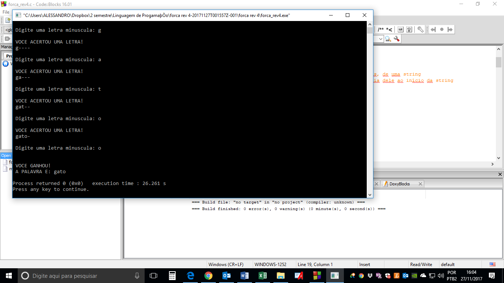Click the Cortana search box
This screenshot has width=504, height=283.
[81, 276]
